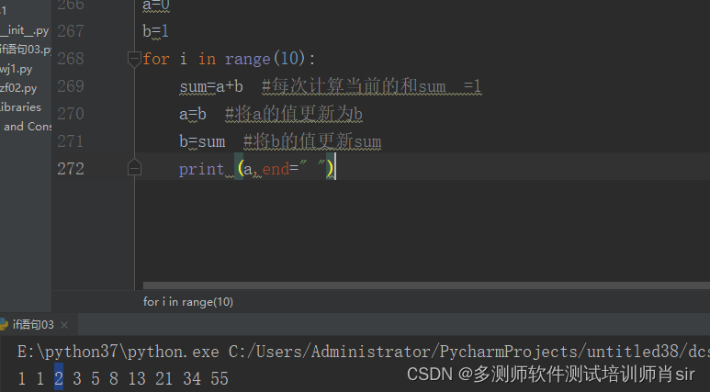Click the breadcrumb 'for i in range(10)'
This screenshot has height=392, width=710.
coord(188,302)
